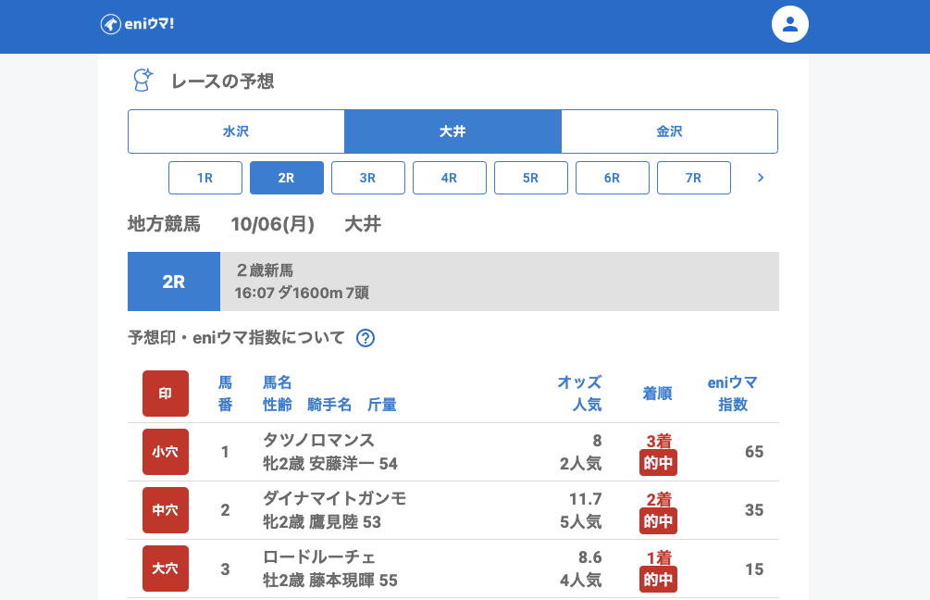Image resolution: width=930 pixels, height=600 pixels.
Task: Click the 大穴 prediction mark badge
Action: click(x=166, y=569)
